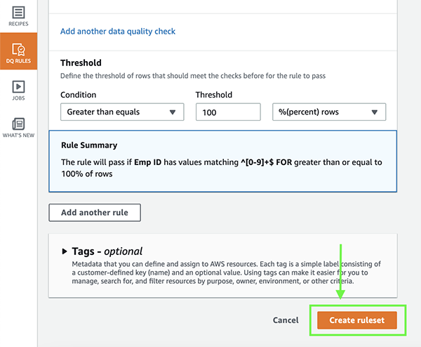This screenshot has height=347, width=421.
Task: Click Add another data quality check link
Action: pyautogui.click(x=118, y=31)
